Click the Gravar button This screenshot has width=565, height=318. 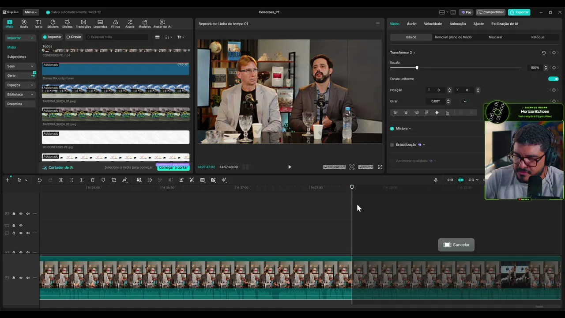[74, 37]
